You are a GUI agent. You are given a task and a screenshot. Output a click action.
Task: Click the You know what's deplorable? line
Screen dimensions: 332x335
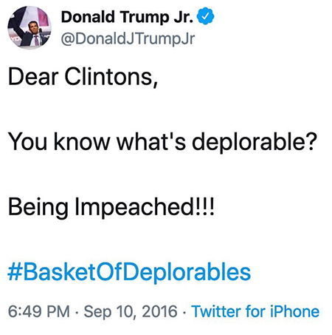tap(162, 141)
